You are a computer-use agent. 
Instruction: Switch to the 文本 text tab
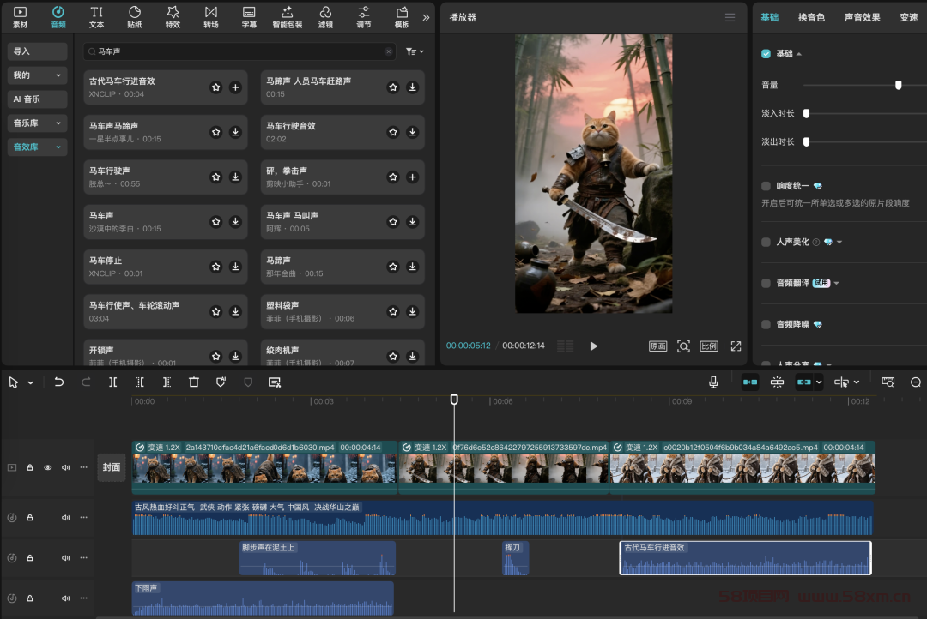(x=96, y=17)
